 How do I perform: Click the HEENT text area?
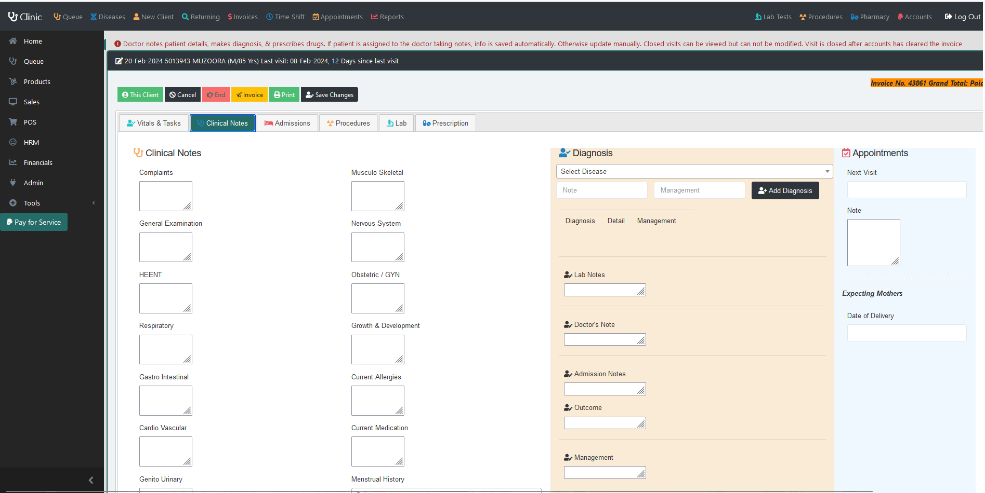pos(166,298)
